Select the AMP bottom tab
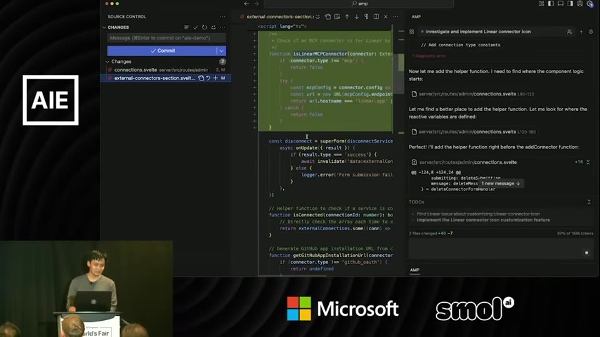The width and height of the screenshot is (600, 337). coord(415,270)
